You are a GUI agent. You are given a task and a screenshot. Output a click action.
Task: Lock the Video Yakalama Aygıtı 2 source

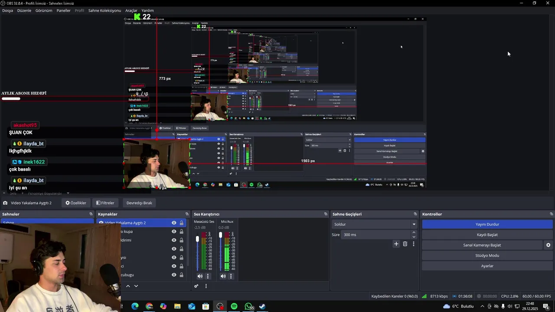pyautogui.click(x=181, y=223)
